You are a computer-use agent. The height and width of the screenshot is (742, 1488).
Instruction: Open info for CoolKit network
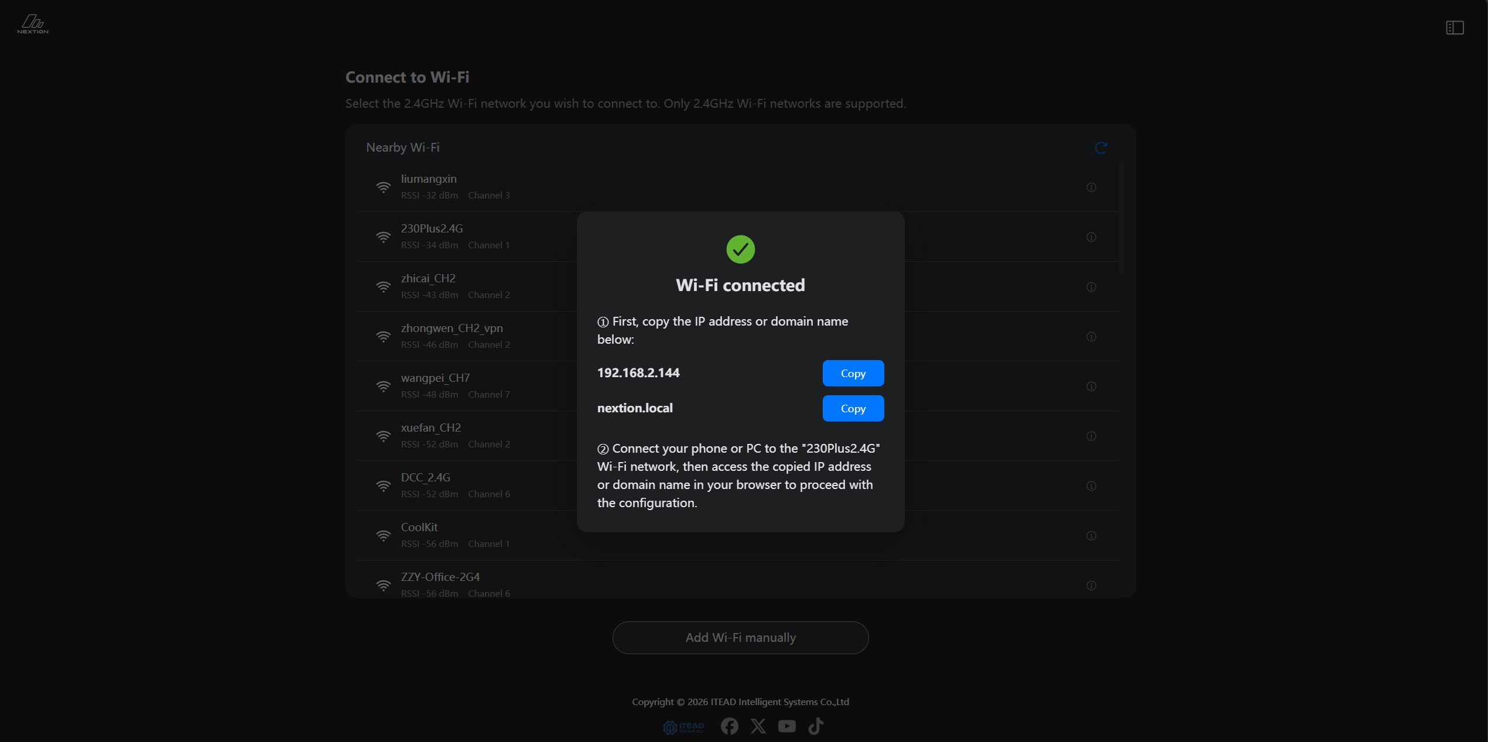pos(1092,536)
